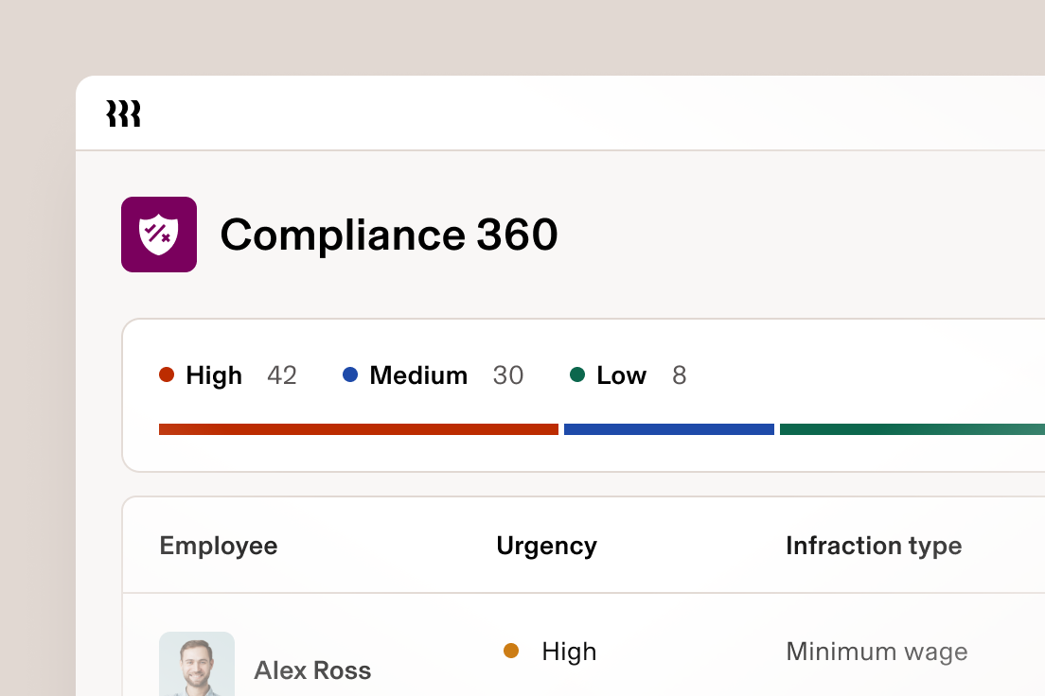This screenshot has height=696, width=1045.
Task: Click the blue dot beside Medium
Action: click(350, 375)
